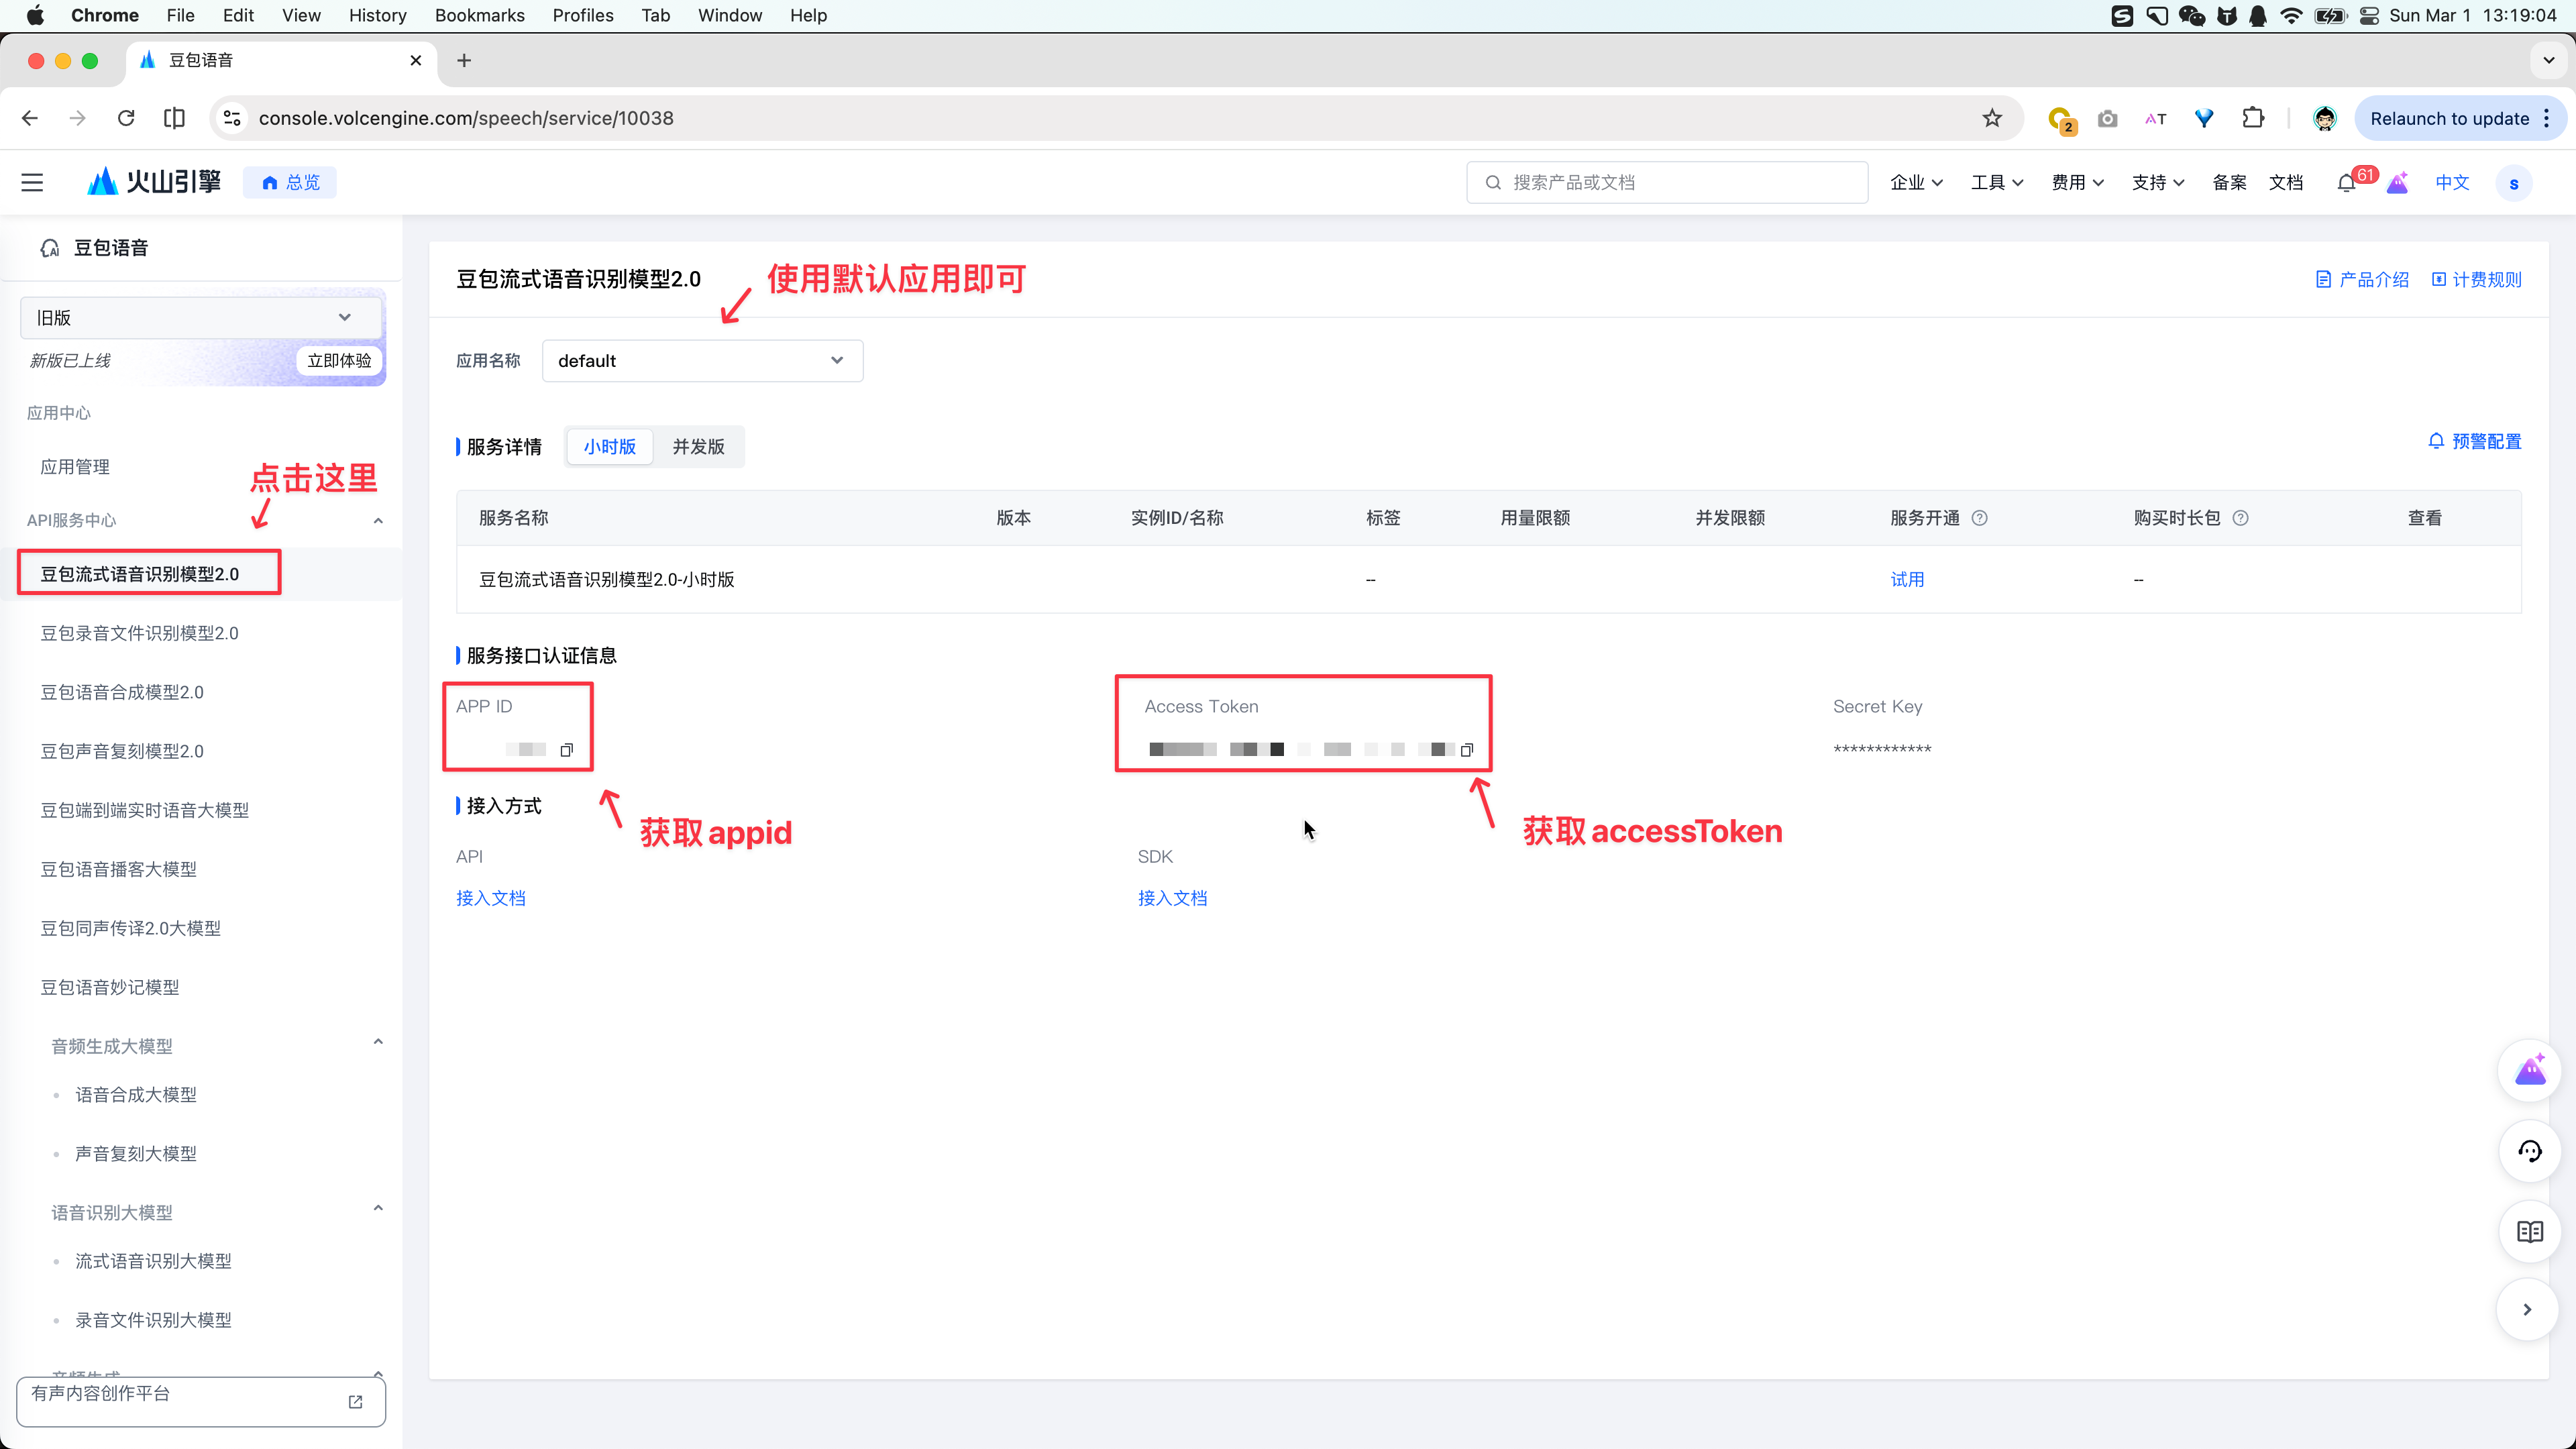Open the Chrome extensions puzzle icon

2254,118
